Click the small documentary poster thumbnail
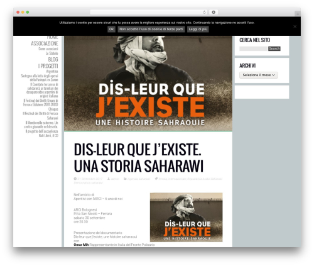314x266 pixels. tap(187, 218)
